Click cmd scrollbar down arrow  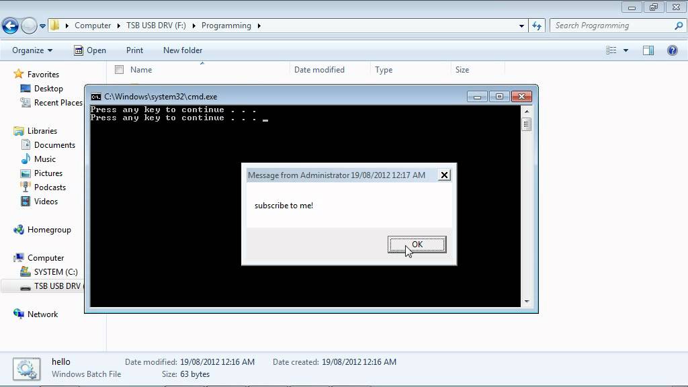527,302
